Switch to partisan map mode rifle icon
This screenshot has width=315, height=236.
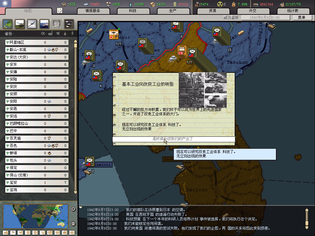[42, 233]
